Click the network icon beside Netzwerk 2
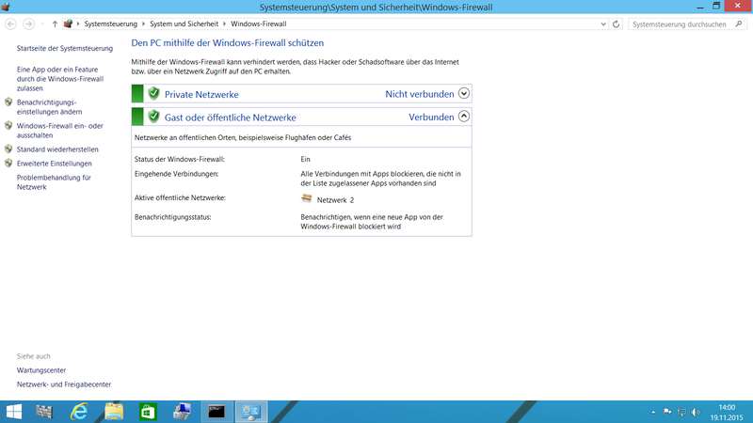Image resolution: width=753 pixels, height=423 pixels. (x=307, y=199)
